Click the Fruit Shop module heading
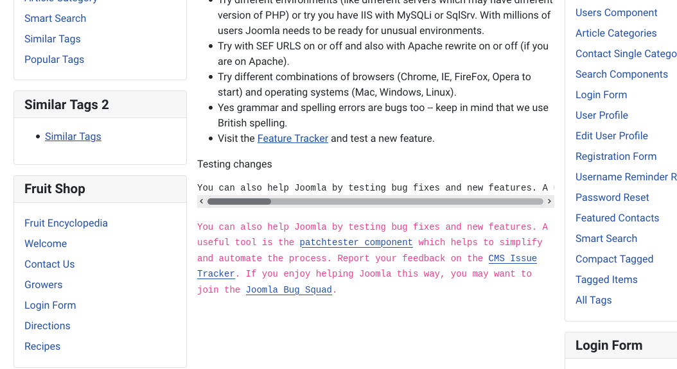 coord(55,189)
